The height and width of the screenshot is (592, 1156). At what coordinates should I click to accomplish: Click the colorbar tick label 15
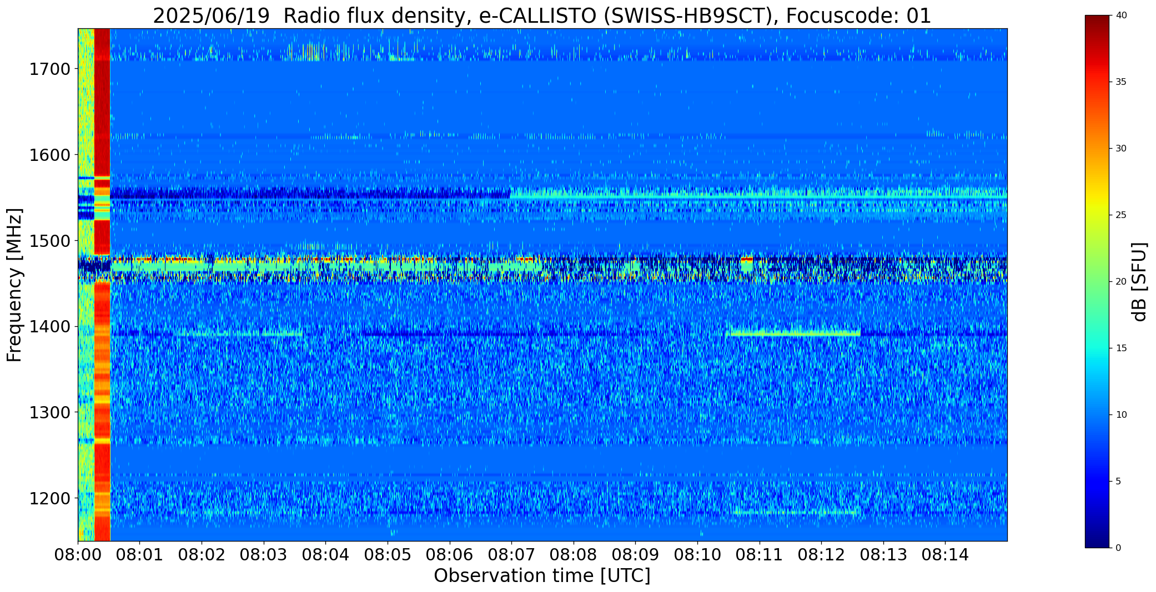(1121, 348)
